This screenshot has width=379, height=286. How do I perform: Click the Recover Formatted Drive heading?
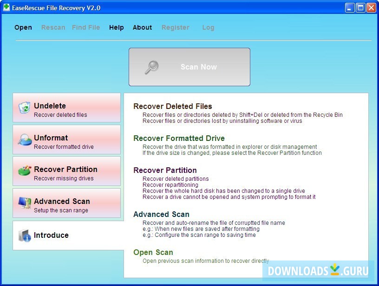[179, 138]
